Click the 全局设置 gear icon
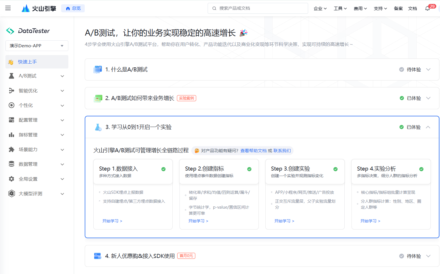 coord(11,179)
